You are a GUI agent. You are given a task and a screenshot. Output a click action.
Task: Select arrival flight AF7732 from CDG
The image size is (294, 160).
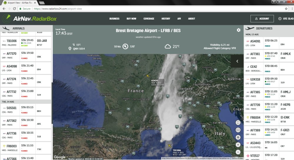26,93
